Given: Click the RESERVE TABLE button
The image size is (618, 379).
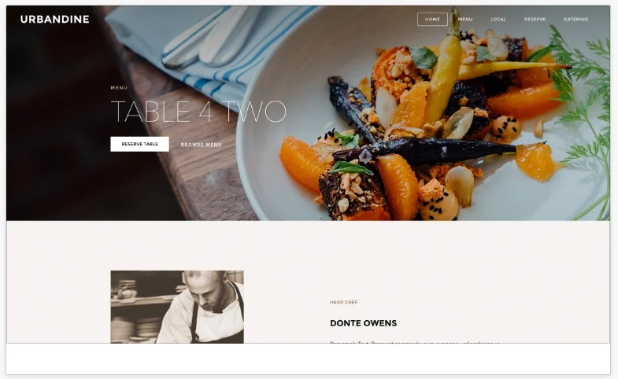Looking at the screenshot, I should click(x=140, y=144).
